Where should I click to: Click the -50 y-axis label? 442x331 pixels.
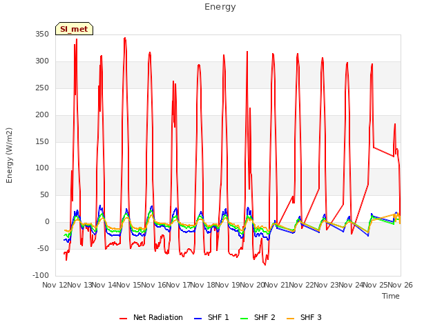click(x=43, y=248)
